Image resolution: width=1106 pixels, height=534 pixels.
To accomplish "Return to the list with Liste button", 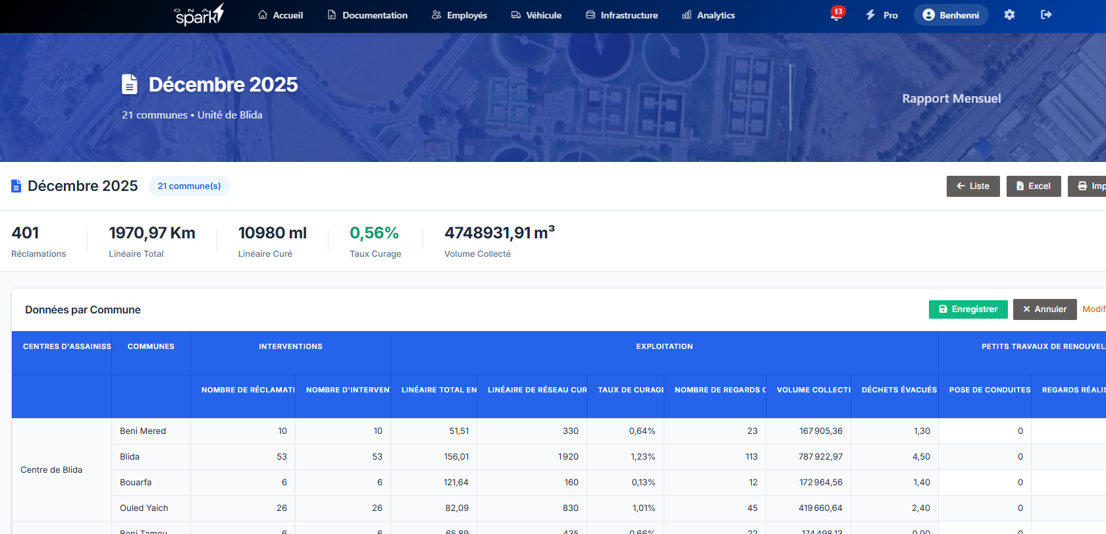I will (972, 186).
